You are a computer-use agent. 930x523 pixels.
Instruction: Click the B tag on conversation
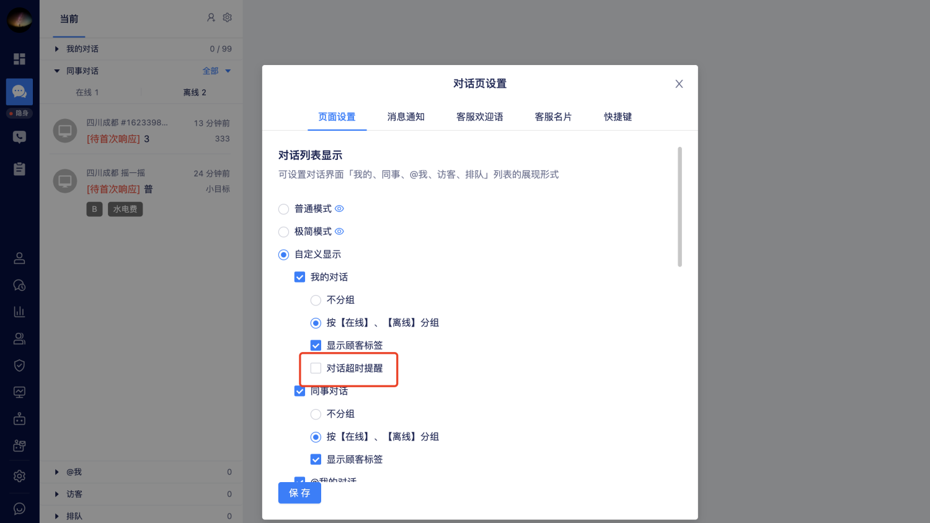pos(94,209)
